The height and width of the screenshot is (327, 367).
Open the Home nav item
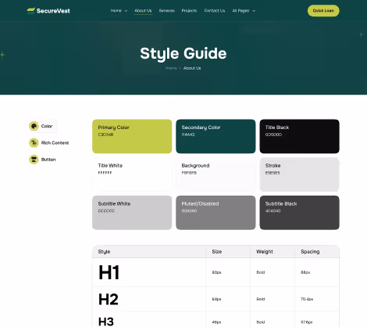point(116,11)
